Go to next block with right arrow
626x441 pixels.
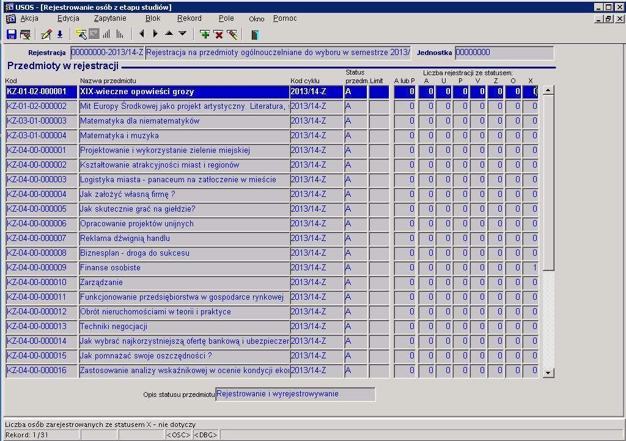[155, 34]
